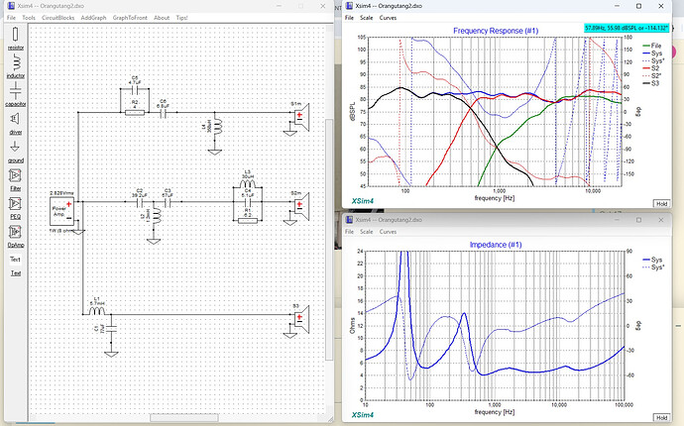684x426 pixels.
Task: Open the CircuitBlocks menu
Action: pos(58,18)
